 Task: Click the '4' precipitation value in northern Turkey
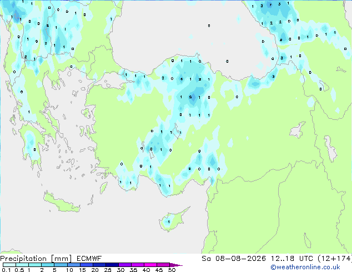(x=182, y=79)
